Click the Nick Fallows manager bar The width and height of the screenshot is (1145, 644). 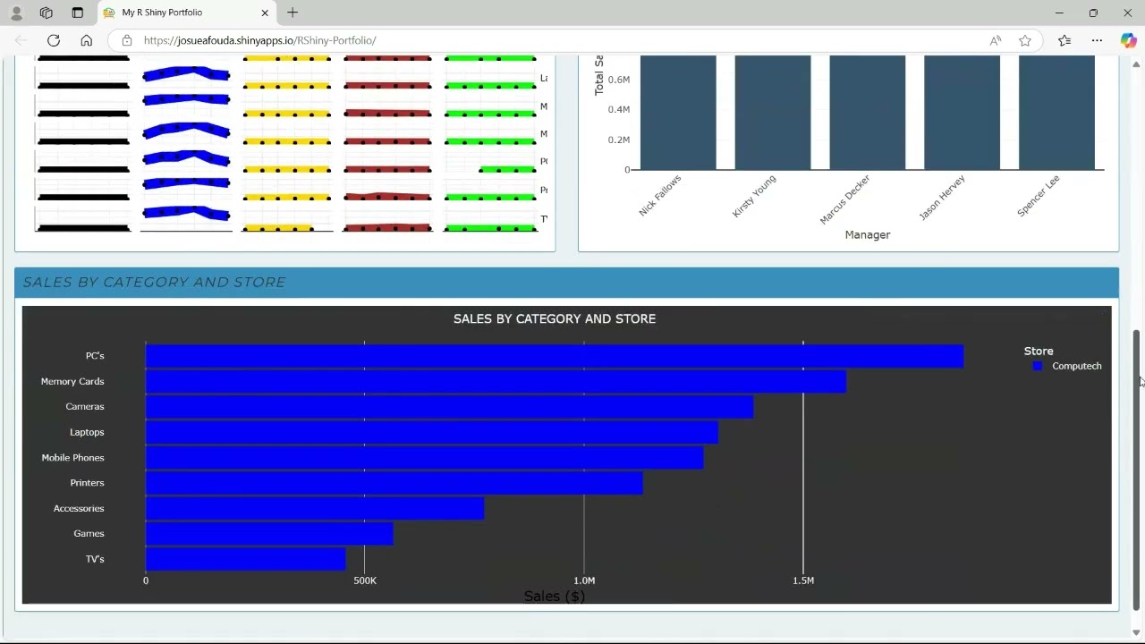[x=678, y=112]
